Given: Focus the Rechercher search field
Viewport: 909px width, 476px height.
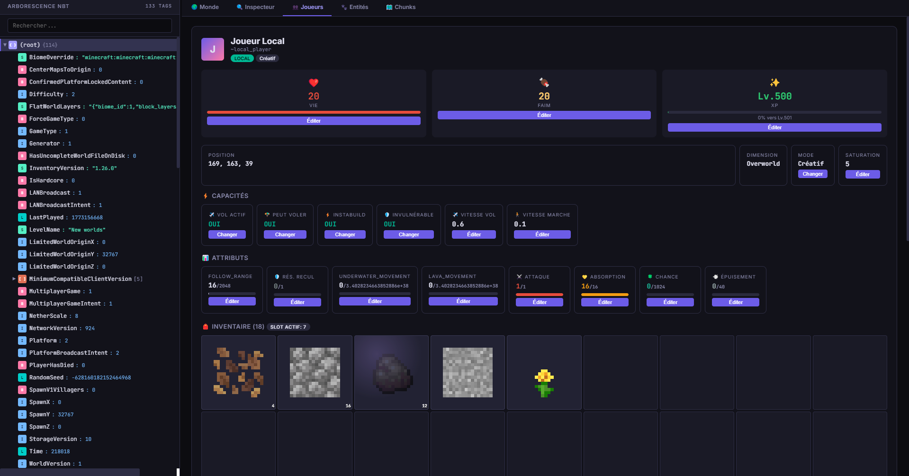Looking at the screenshot, I should point(90,26).
